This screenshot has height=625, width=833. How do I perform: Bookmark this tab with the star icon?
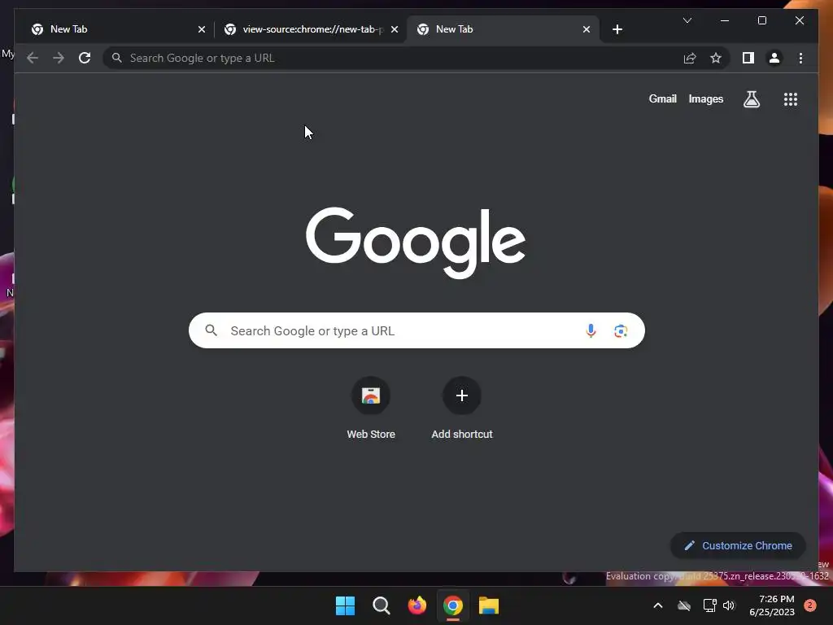(716, 58)
